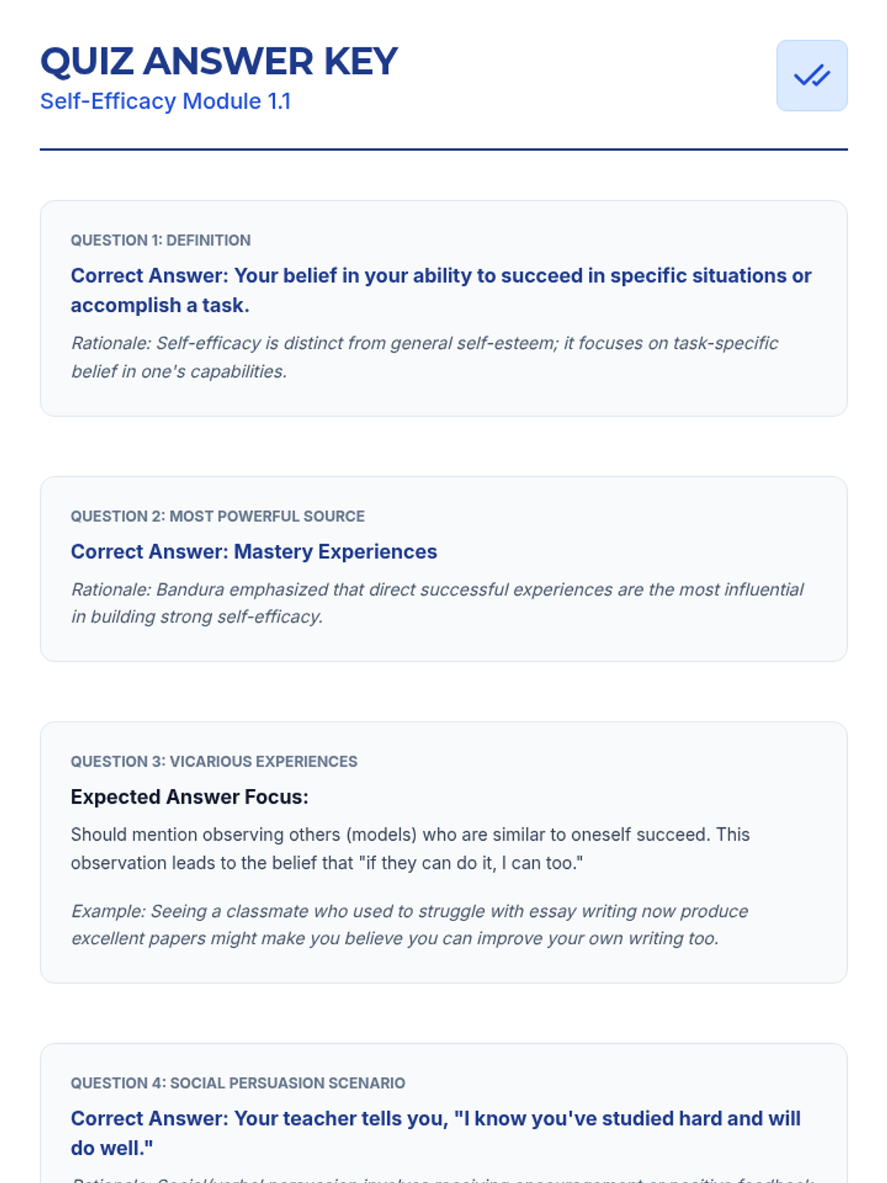Select the Expected Answer Focus heading
Image resolution: width=887 pixels, height=1183 pixels.
[189, 797]
